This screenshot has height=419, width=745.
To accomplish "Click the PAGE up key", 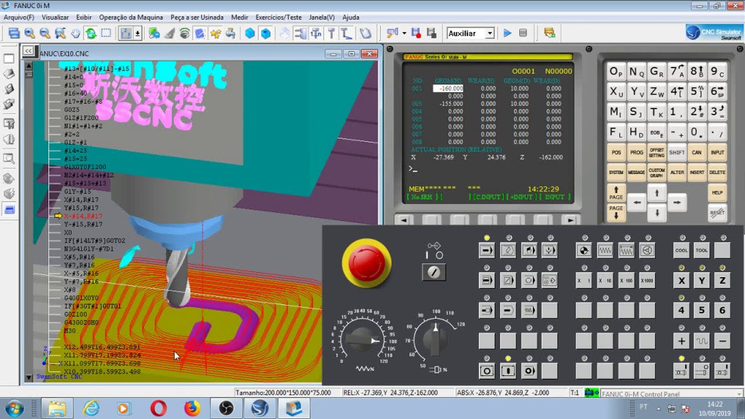I will click(x=616, y=193).
